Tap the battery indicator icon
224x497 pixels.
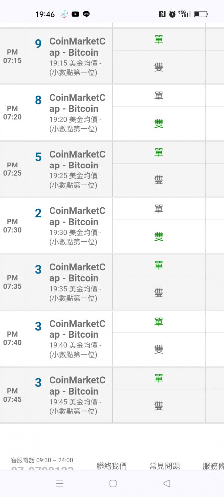pos(201,14)
